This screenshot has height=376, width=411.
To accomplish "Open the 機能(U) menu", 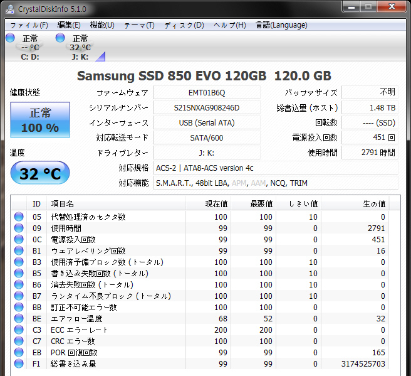I will pyautogui.click(x=102, y=25).
